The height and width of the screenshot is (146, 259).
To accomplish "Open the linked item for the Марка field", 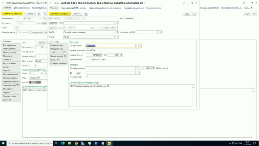I will click(117, 37).
